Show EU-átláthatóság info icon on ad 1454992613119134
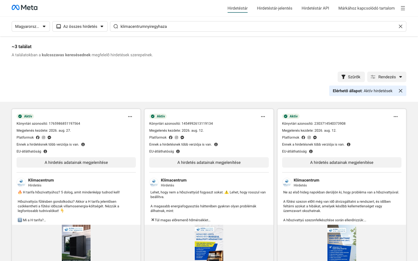The height and width of the screenshot is (261, 418). pyautogui.click(x=178, y=151)
